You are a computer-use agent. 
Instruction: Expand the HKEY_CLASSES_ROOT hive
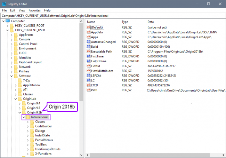tap(7, 26)
